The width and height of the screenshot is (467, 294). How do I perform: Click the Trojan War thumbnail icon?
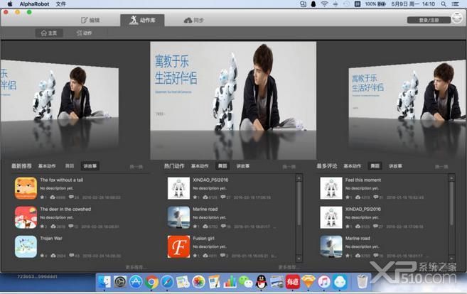click(x=26, y=246)
